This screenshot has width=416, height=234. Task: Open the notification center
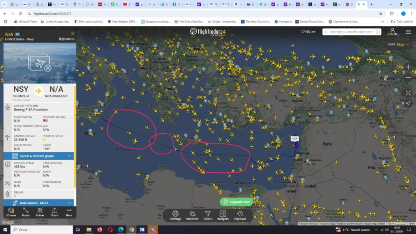409,230
